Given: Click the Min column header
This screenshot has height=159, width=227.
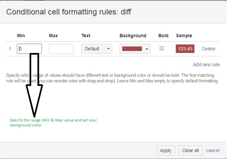Looking at the screenshot, I should [x=21, y=36].
